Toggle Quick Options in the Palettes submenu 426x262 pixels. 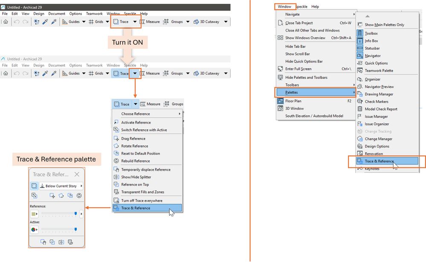[x=387, y=63]
